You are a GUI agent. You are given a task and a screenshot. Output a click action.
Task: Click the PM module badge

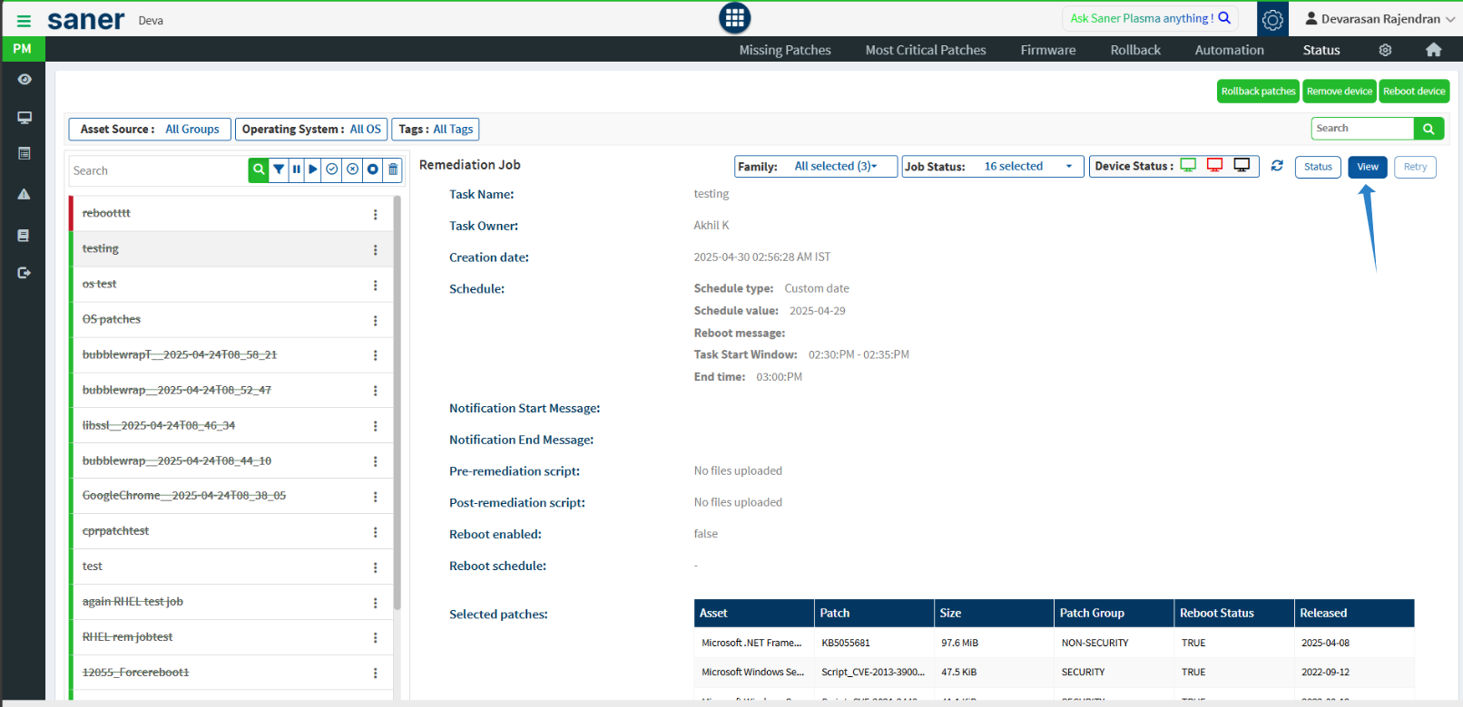pos(23,49)
